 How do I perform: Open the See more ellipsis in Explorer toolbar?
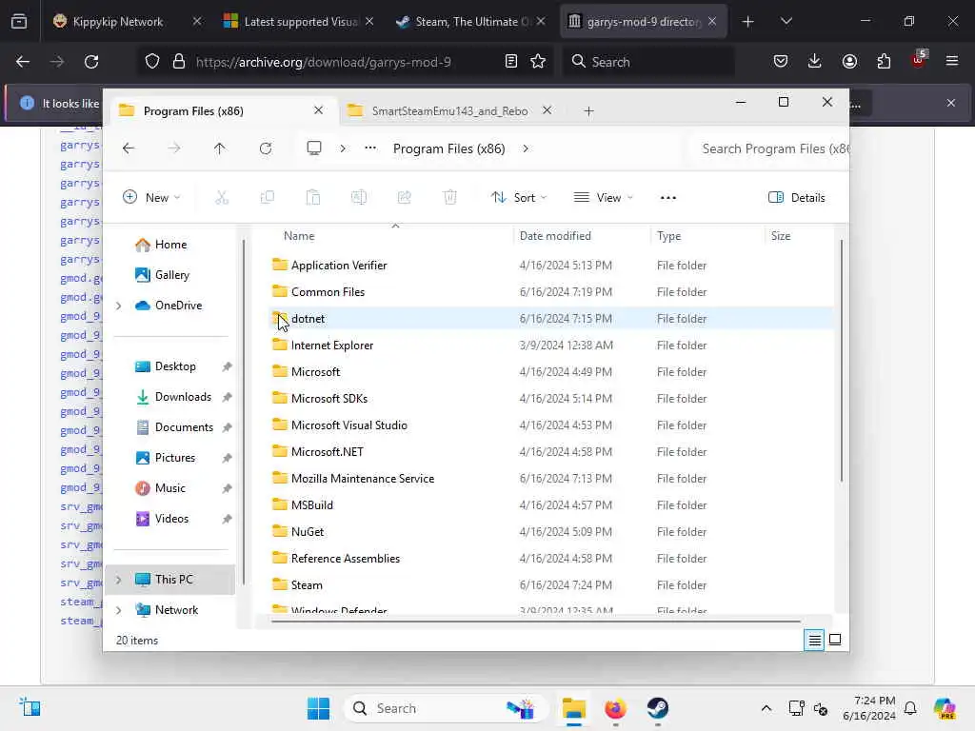(668, 198)
